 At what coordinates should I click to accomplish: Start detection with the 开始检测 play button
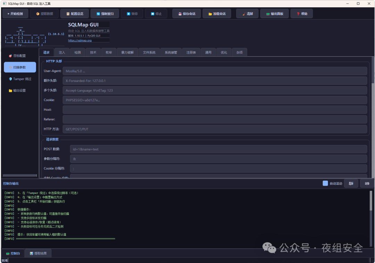[15, 14]
